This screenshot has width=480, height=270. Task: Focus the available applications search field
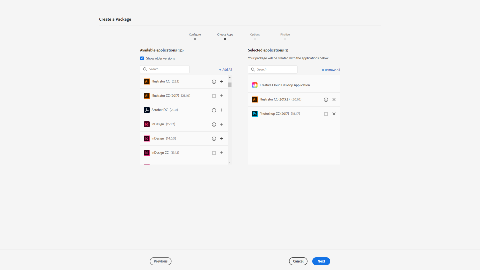click(165, 69)
